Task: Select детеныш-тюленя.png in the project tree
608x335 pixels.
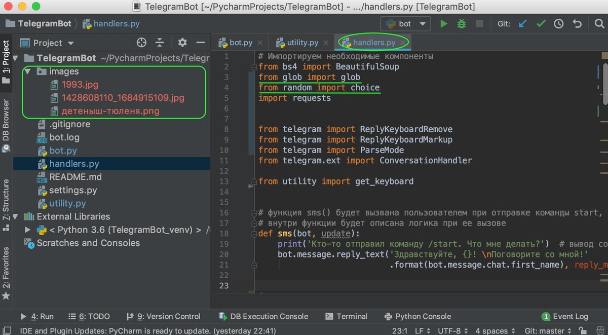Action: 110,111
